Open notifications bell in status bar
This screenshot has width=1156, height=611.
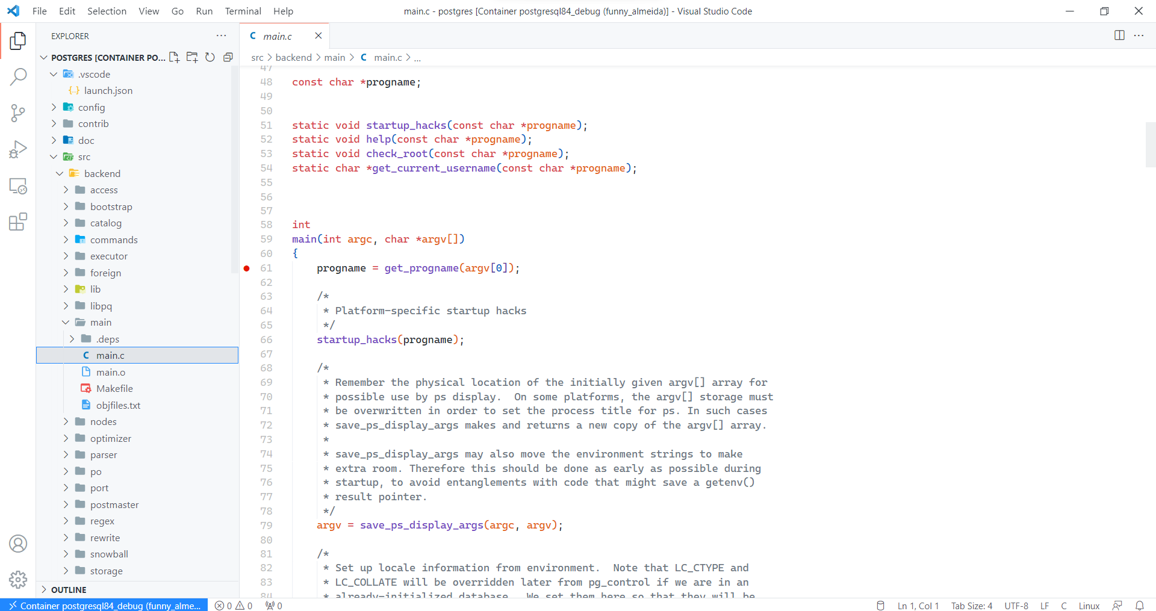[1140, 606]
